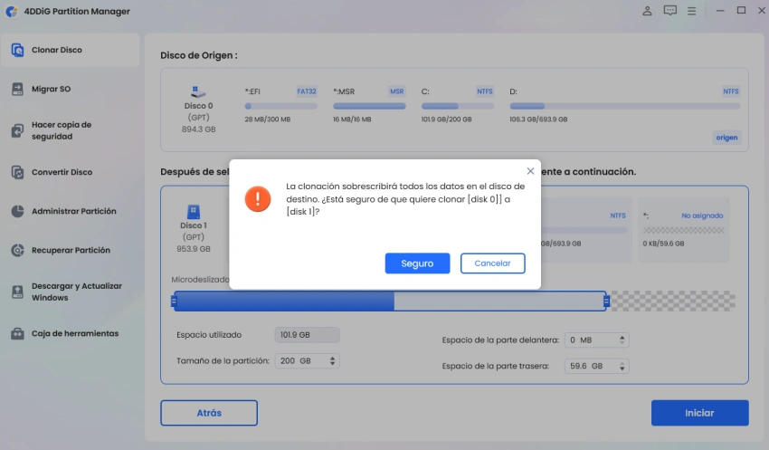
Task: Select the C: source partition bar
Action: [x=458, y=106]
